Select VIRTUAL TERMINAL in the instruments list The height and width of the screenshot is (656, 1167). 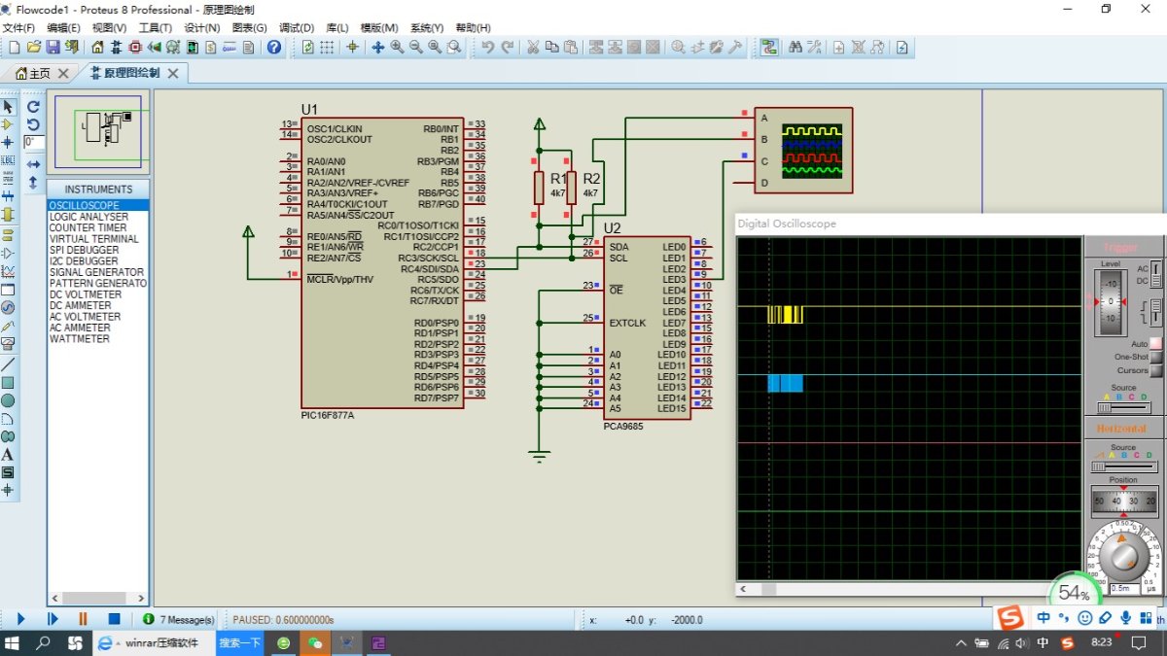(97, 239)
